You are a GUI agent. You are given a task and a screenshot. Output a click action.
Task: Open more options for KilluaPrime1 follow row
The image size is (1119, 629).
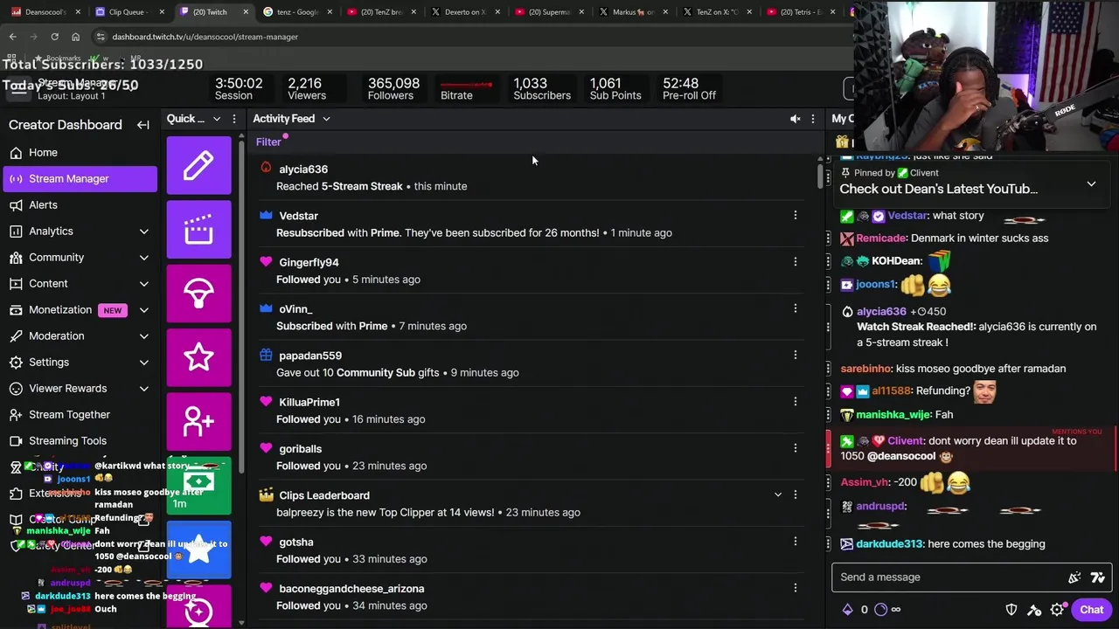point(795,401)
